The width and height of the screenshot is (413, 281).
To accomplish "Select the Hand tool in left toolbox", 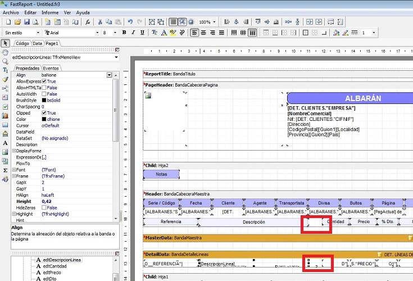I will (x=6, y=52).
